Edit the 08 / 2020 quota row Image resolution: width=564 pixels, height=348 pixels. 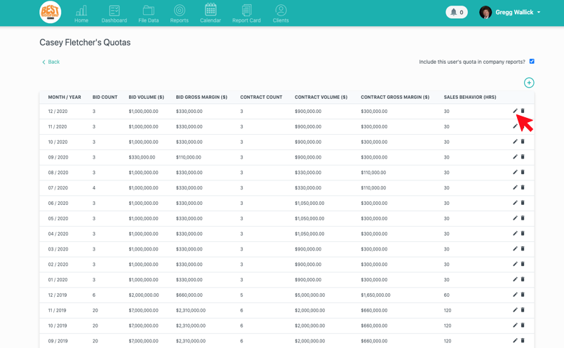[x=515, y=172]
